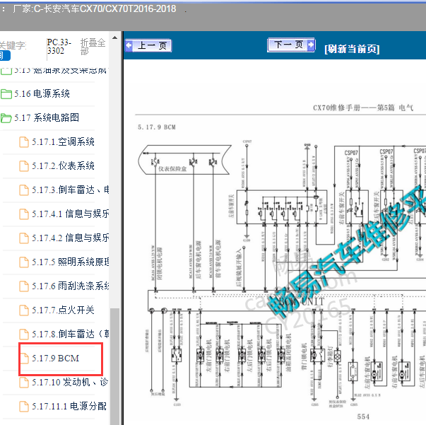The image size is (426, 425).
Task: Open page 5.17.4.1 信息与娱乐
Action: click(x=71, y=214)
